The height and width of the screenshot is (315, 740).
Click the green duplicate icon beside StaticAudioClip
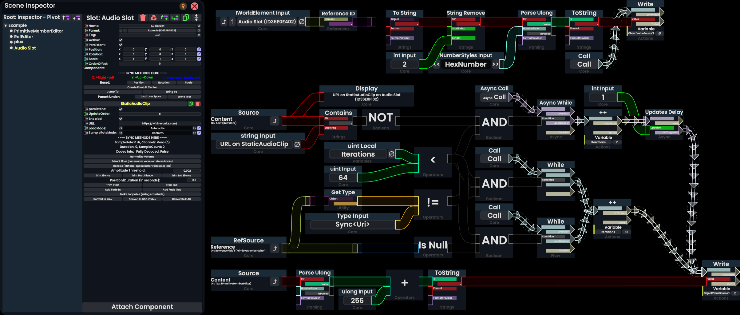pos(191,104)
